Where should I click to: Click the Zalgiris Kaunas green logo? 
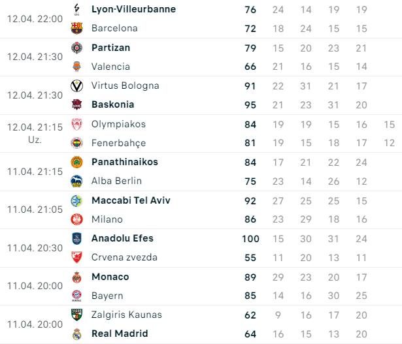tap(76, 315)
